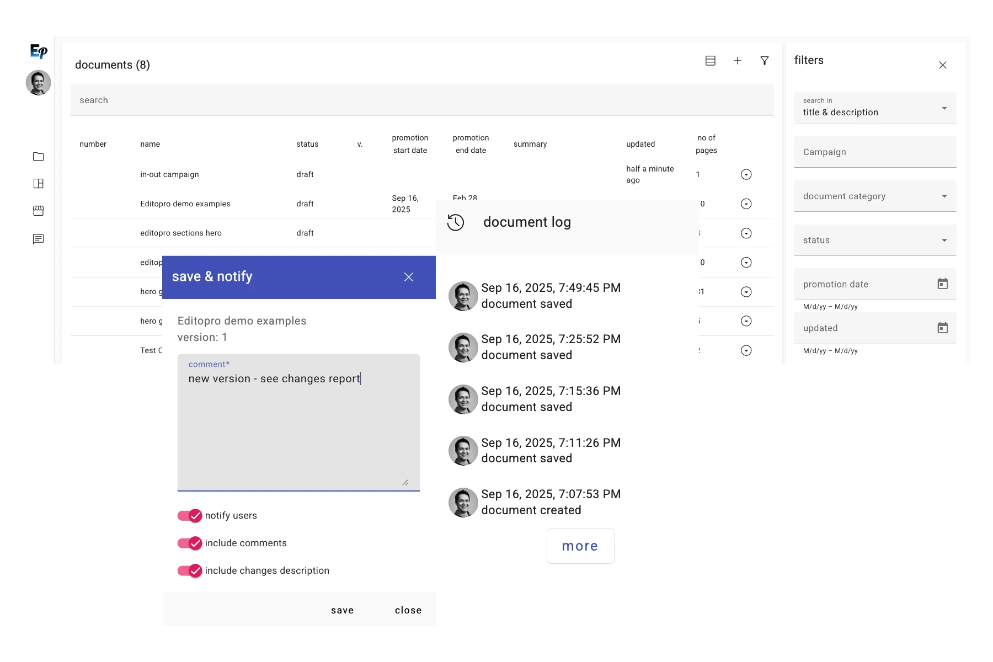Open the promotion date calendar picker
Viewport: 993px width, 662px height.
point(943,284)
